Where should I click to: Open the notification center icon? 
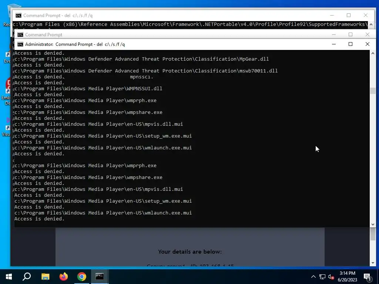click(x=368, y=277)
